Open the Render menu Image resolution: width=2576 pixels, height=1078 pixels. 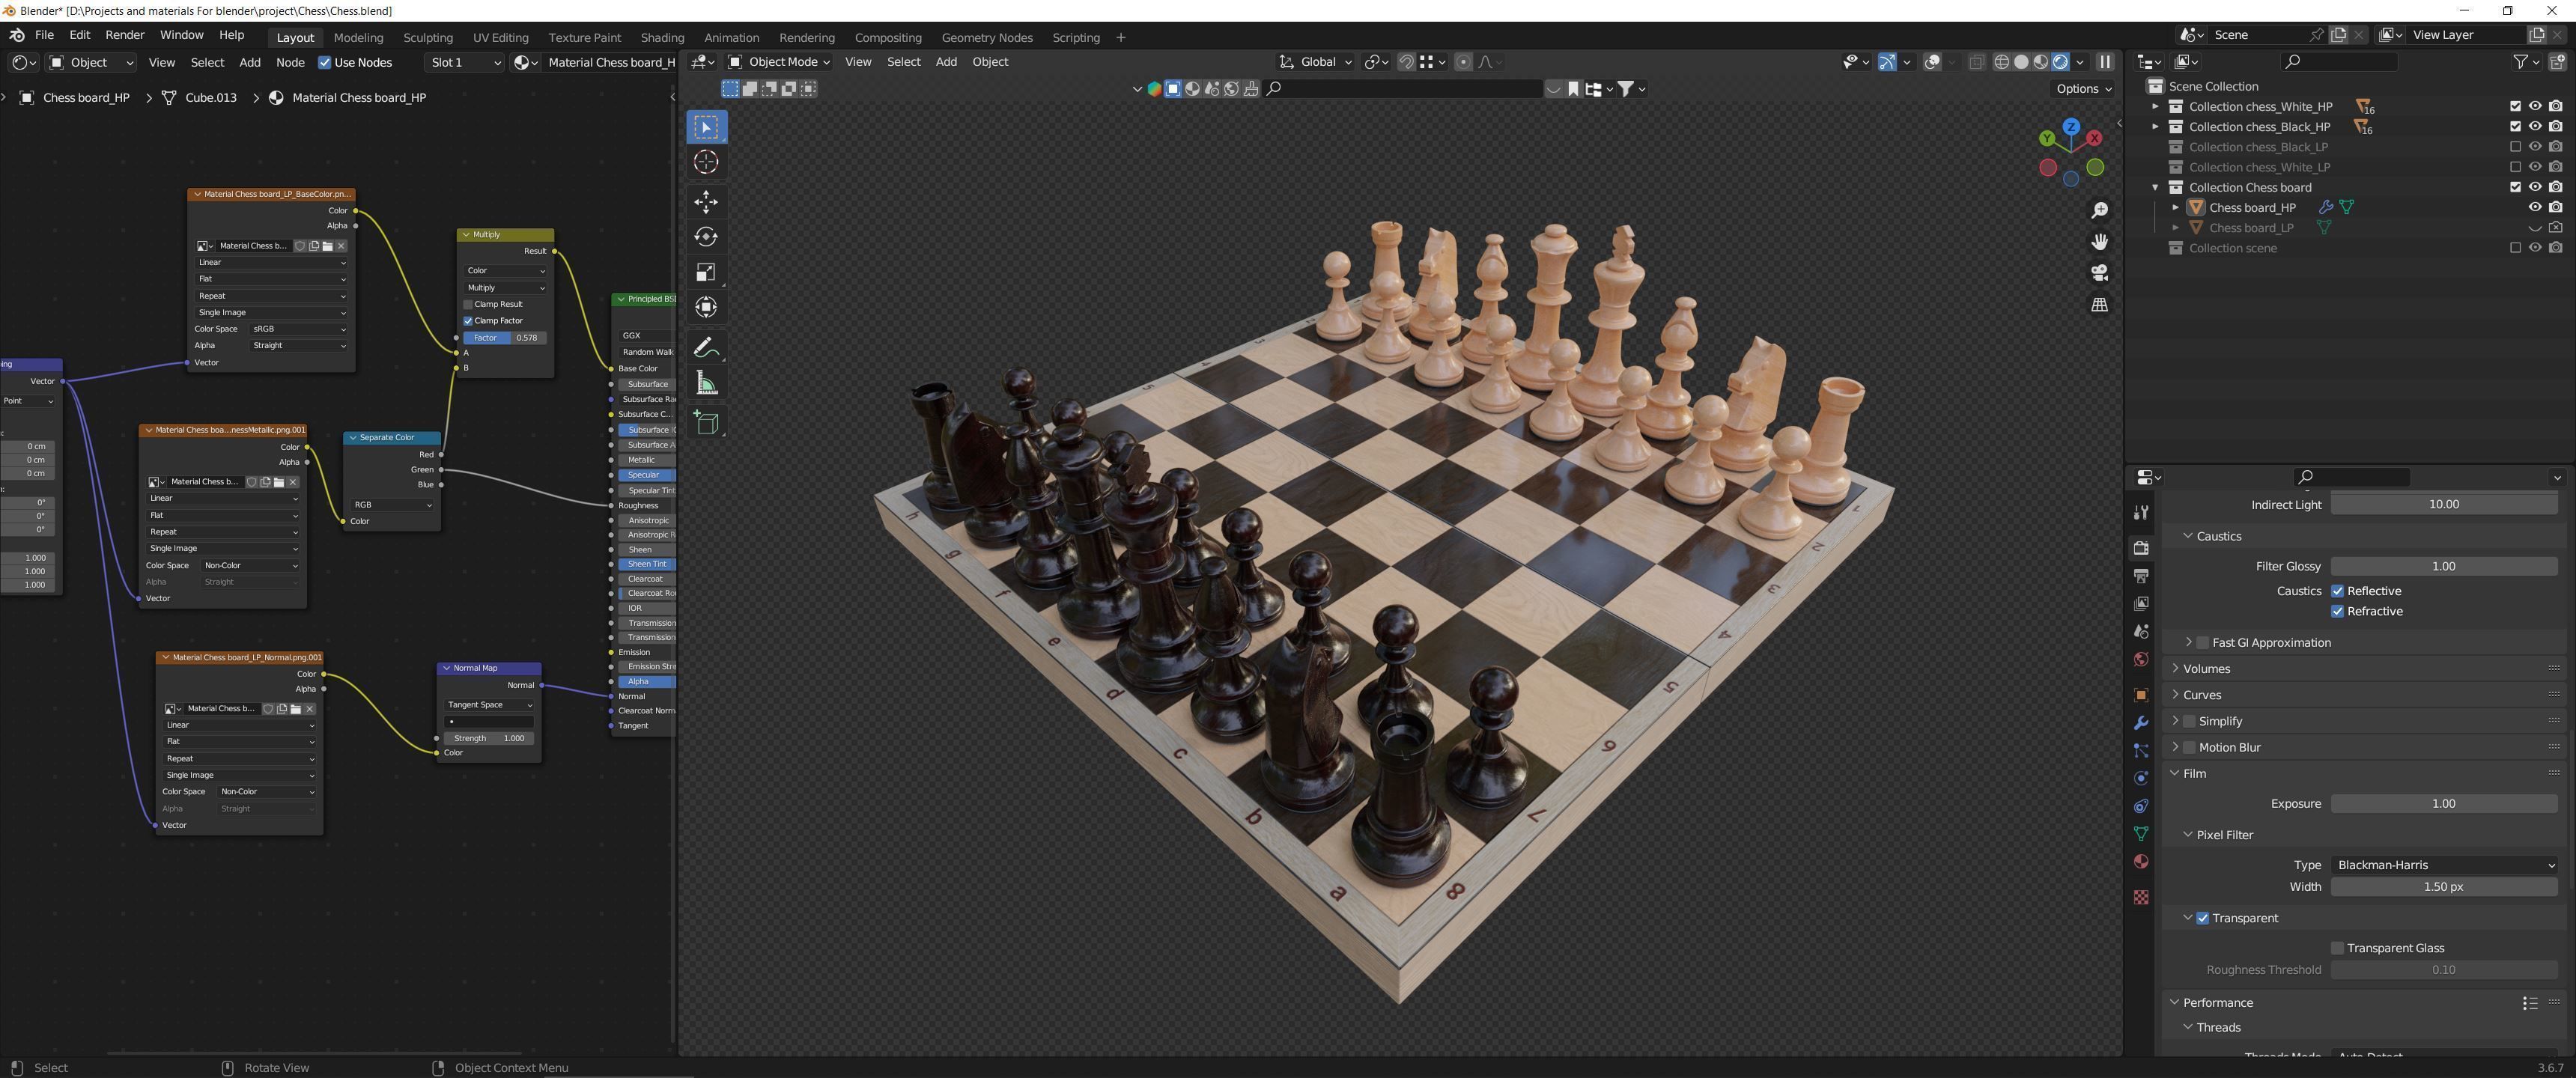tap(124, 35)
